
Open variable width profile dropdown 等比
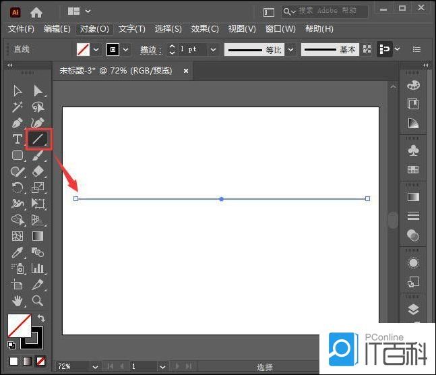tap(290, 49)
